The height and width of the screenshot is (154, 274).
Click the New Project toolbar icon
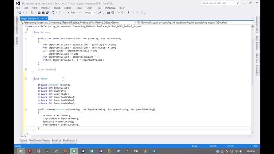coord(33,12)
